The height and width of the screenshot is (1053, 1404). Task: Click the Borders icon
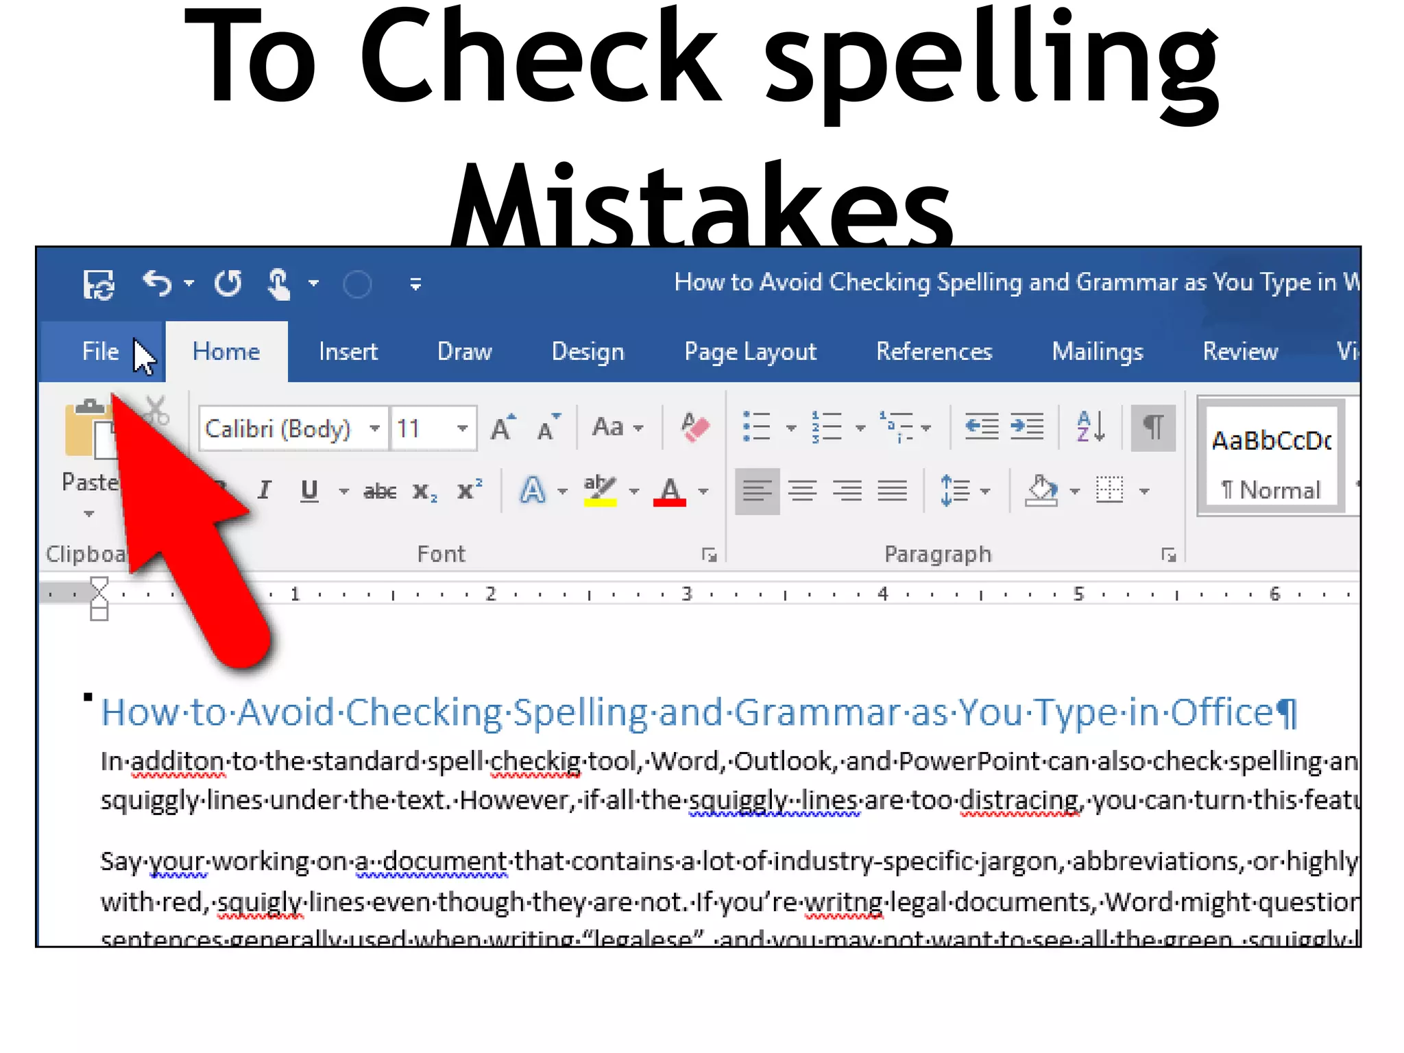point(1110,489)
